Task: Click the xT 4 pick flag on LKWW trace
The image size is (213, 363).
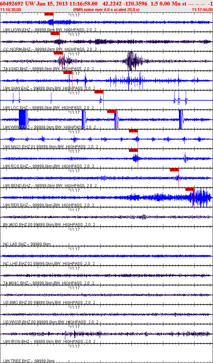Action: coord(49,14)
